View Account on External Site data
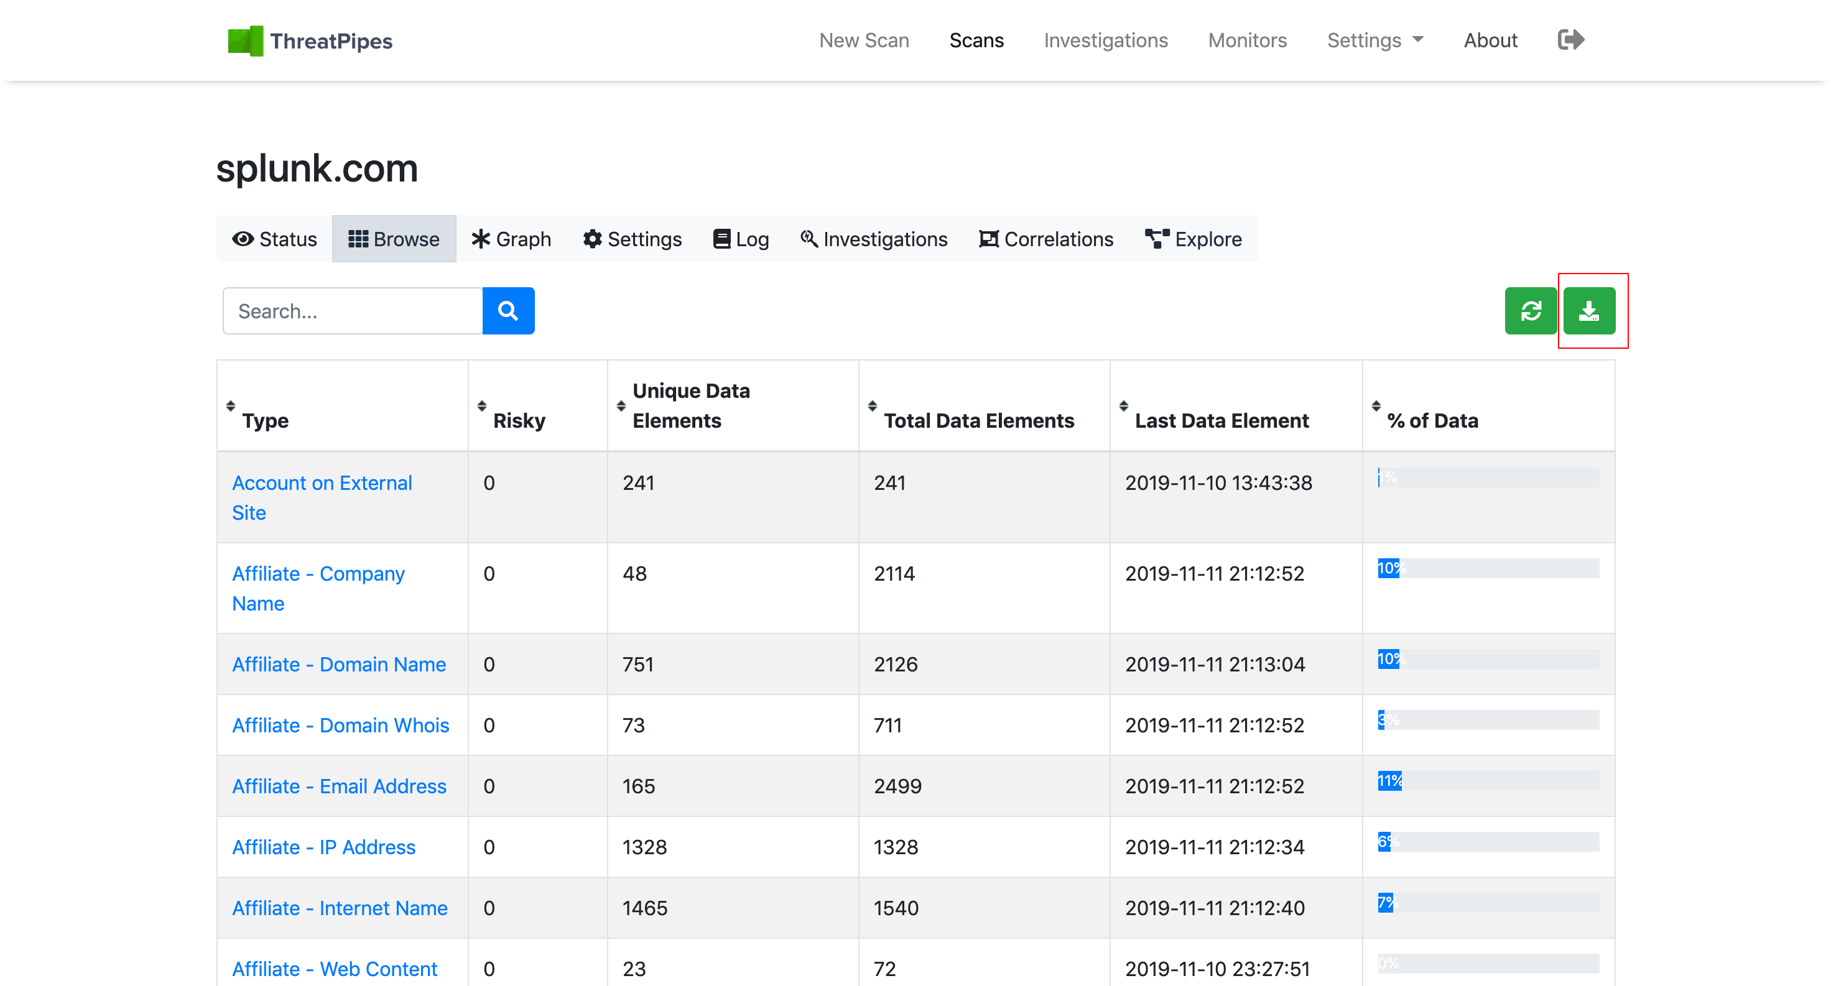Image resolution: width=1831 pixels, height=986 pixels. [322, 497]
